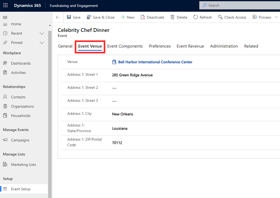Click the Save & Close icon
280x198 pixels.
[x=89, y=17]
